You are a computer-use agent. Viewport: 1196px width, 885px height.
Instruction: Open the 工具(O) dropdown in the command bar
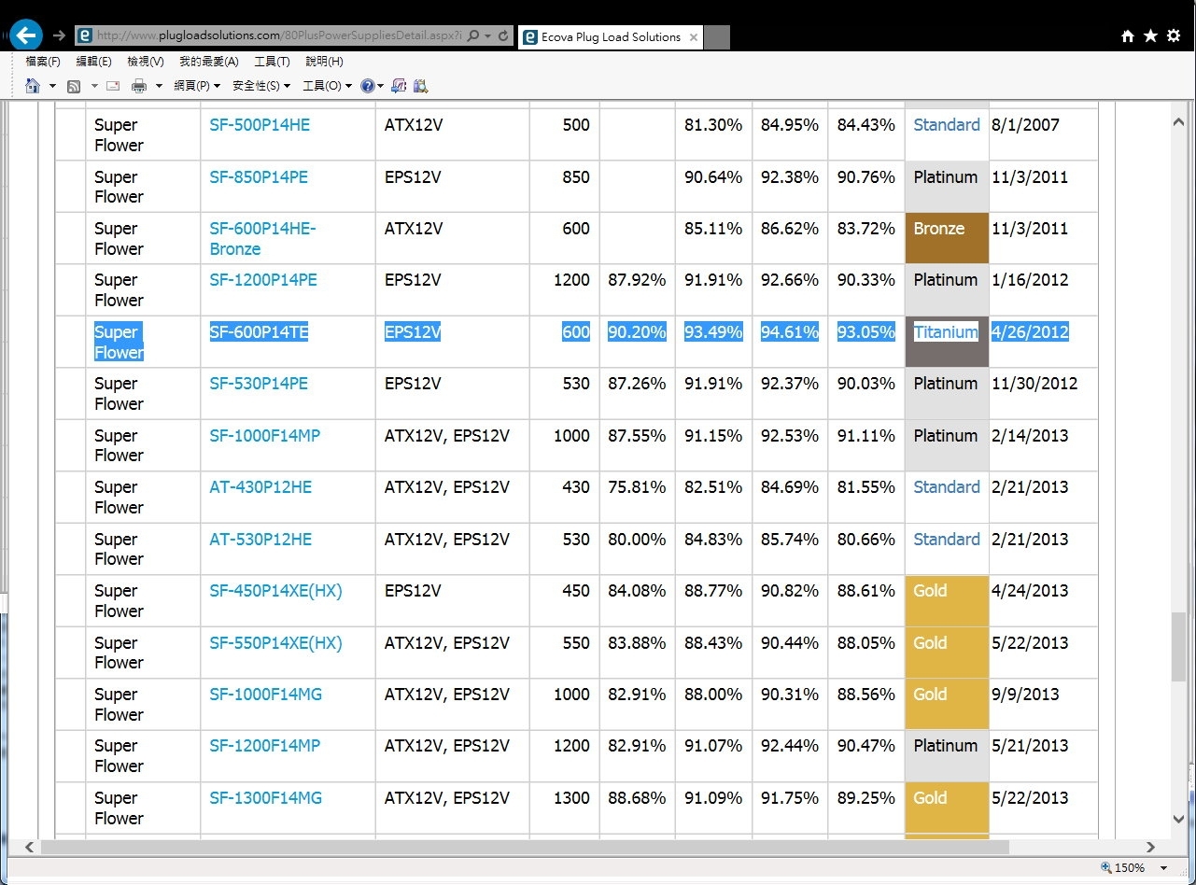[328, 86]
